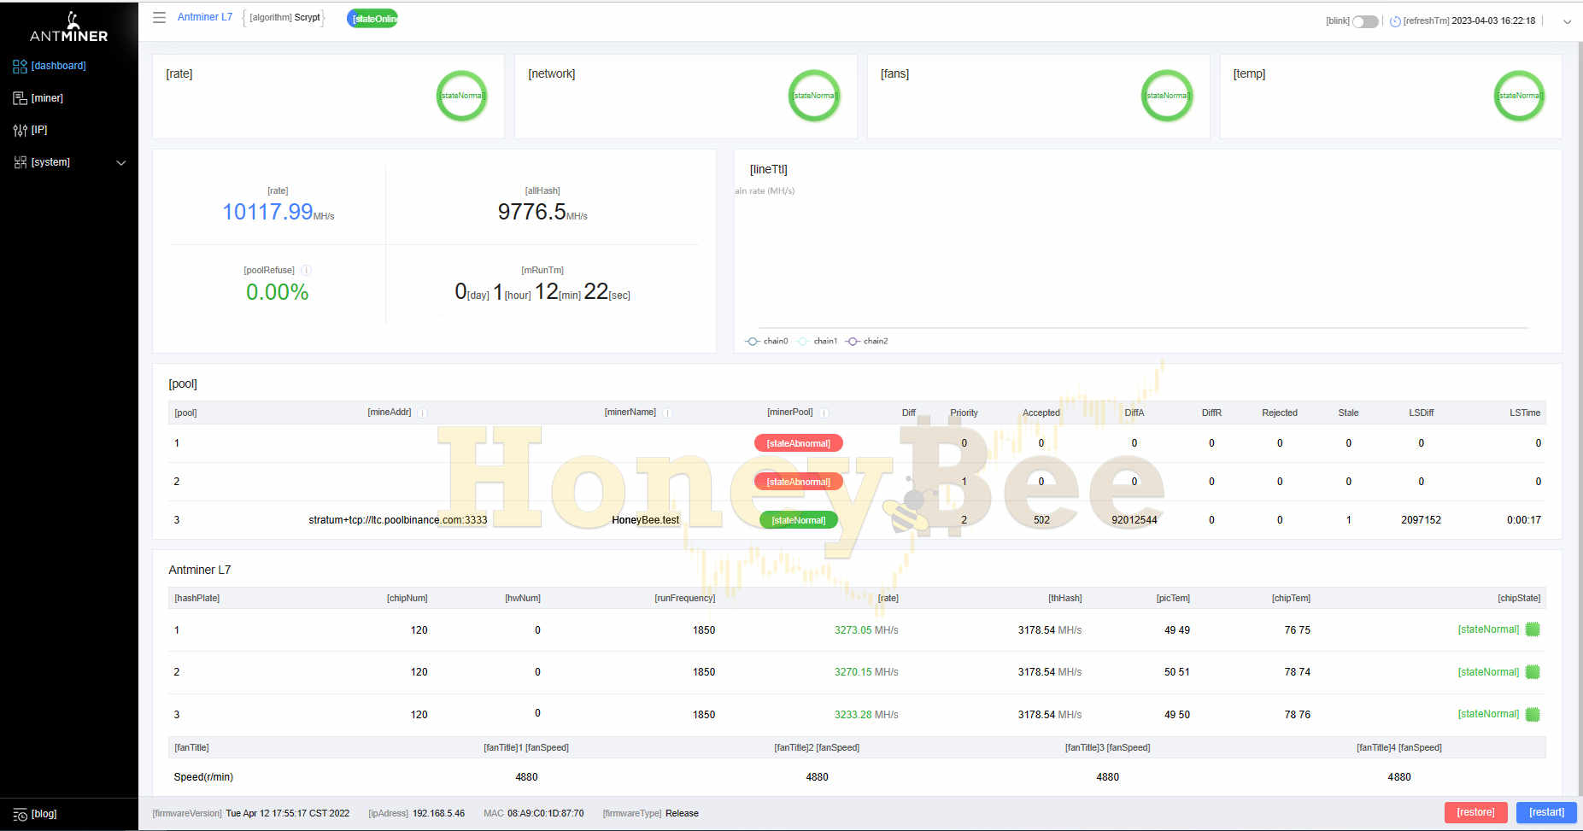1583x831 pixels.
Task: Click the [runFrequency] column header
Action: pos(684,598)
